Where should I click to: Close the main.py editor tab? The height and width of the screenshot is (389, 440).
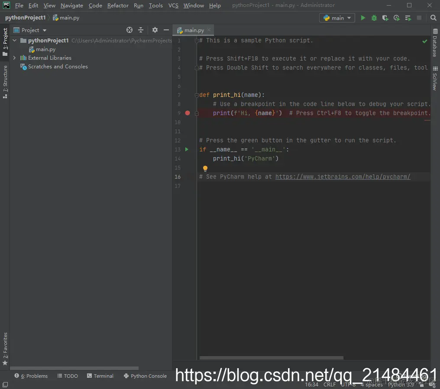point(209,30)
